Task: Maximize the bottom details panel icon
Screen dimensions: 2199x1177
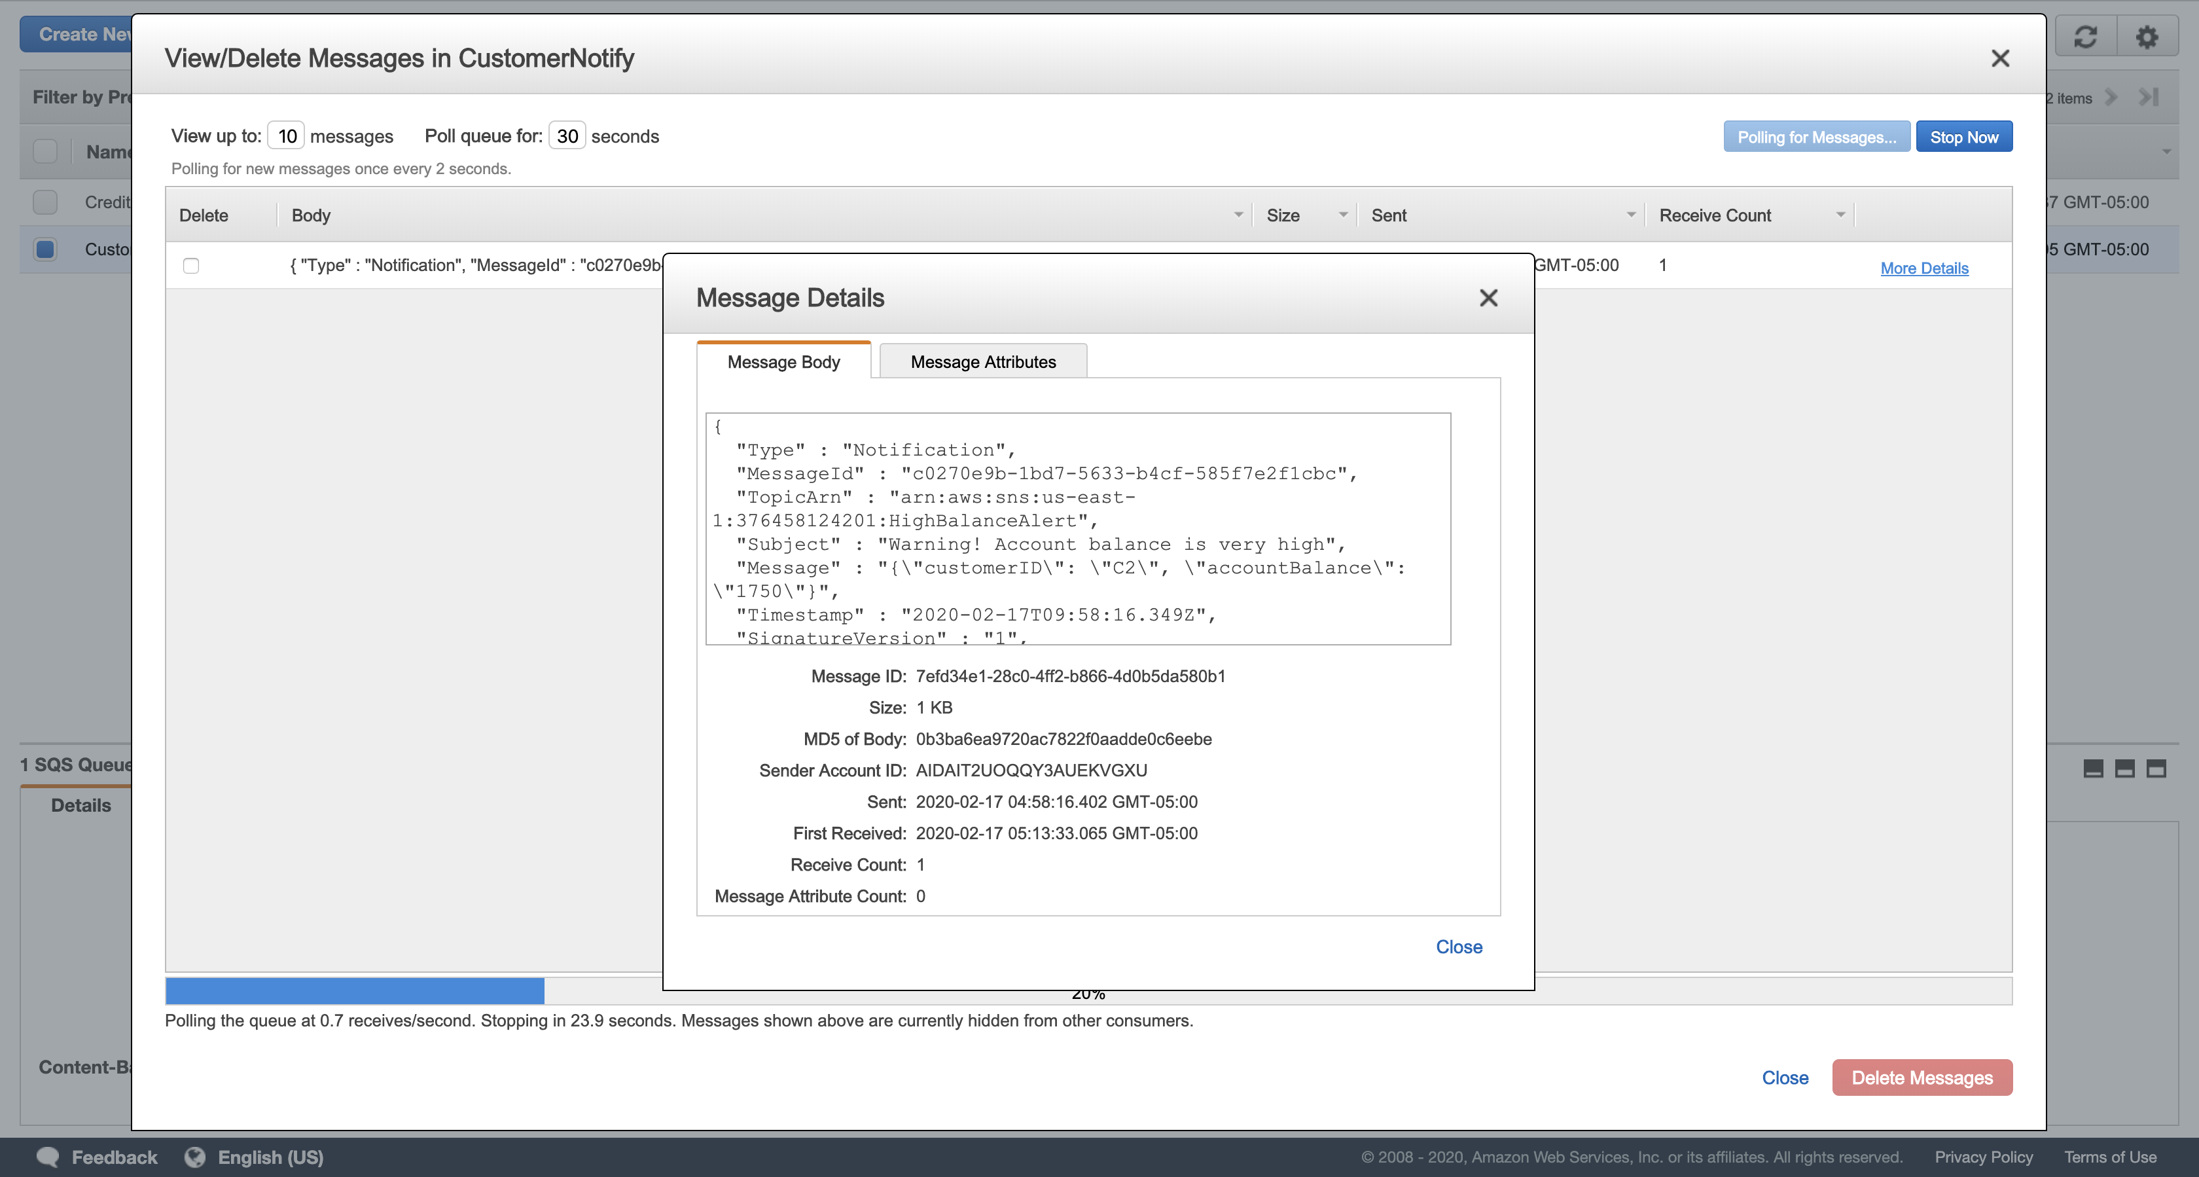Action: [x=2156, y=769]
